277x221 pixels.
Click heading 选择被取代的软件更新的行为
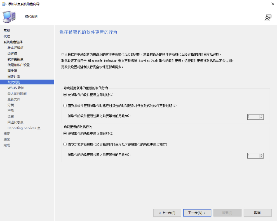click(x=88, y=32)
